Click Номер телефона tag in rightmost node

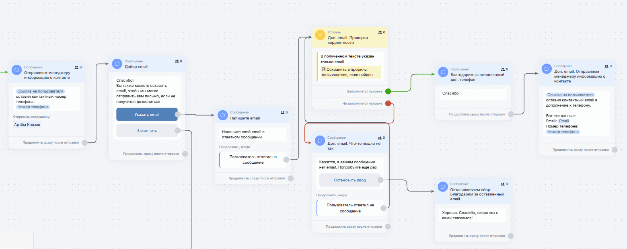(563, 132)
